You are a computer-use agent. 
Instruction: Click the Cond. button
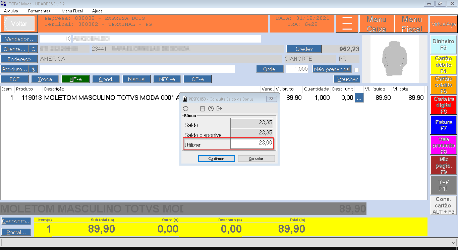point(106,79)
